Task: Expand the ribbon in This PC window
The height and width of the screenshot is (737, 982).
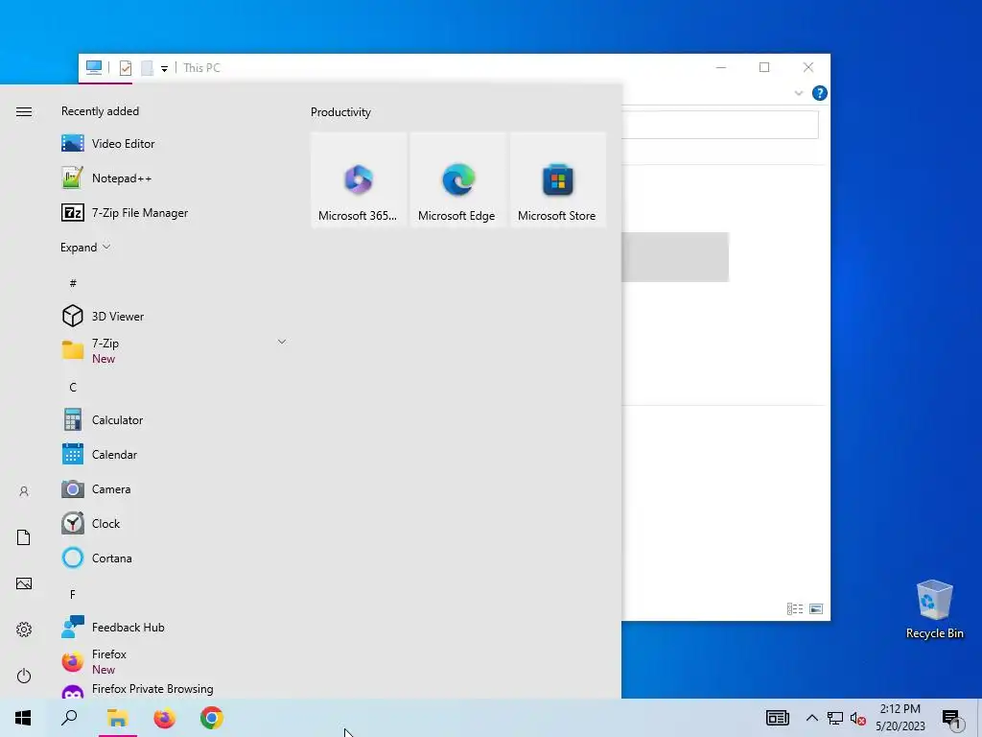Action: click(x=799, y=93)
